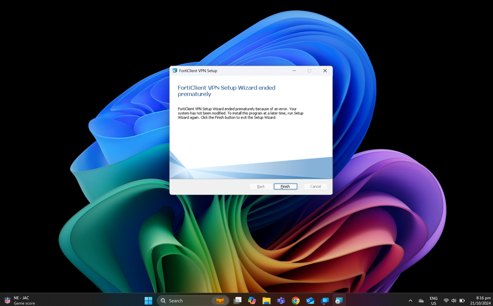Viewport: 493px width, 306px height.
Task: Click the briefcase icon in the search box
Action: (x=220, y=301)
